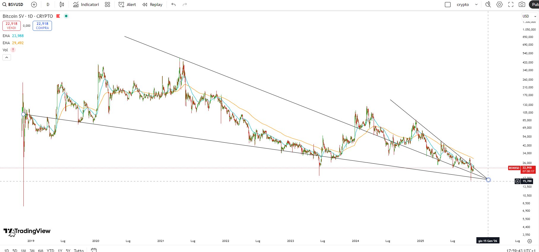Open indicator templates grid icon

tap(107, 4)
